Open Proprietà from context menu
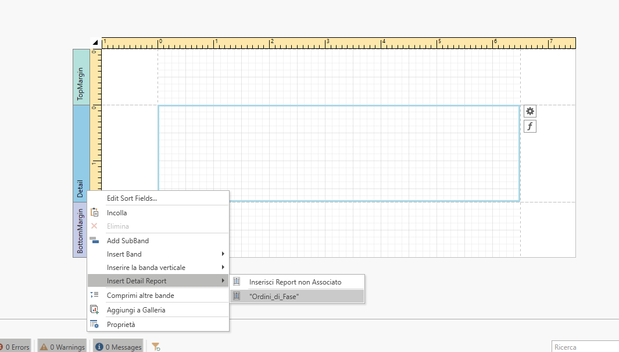This screenshot has width=619, height=352. click(x=158, y=325)
